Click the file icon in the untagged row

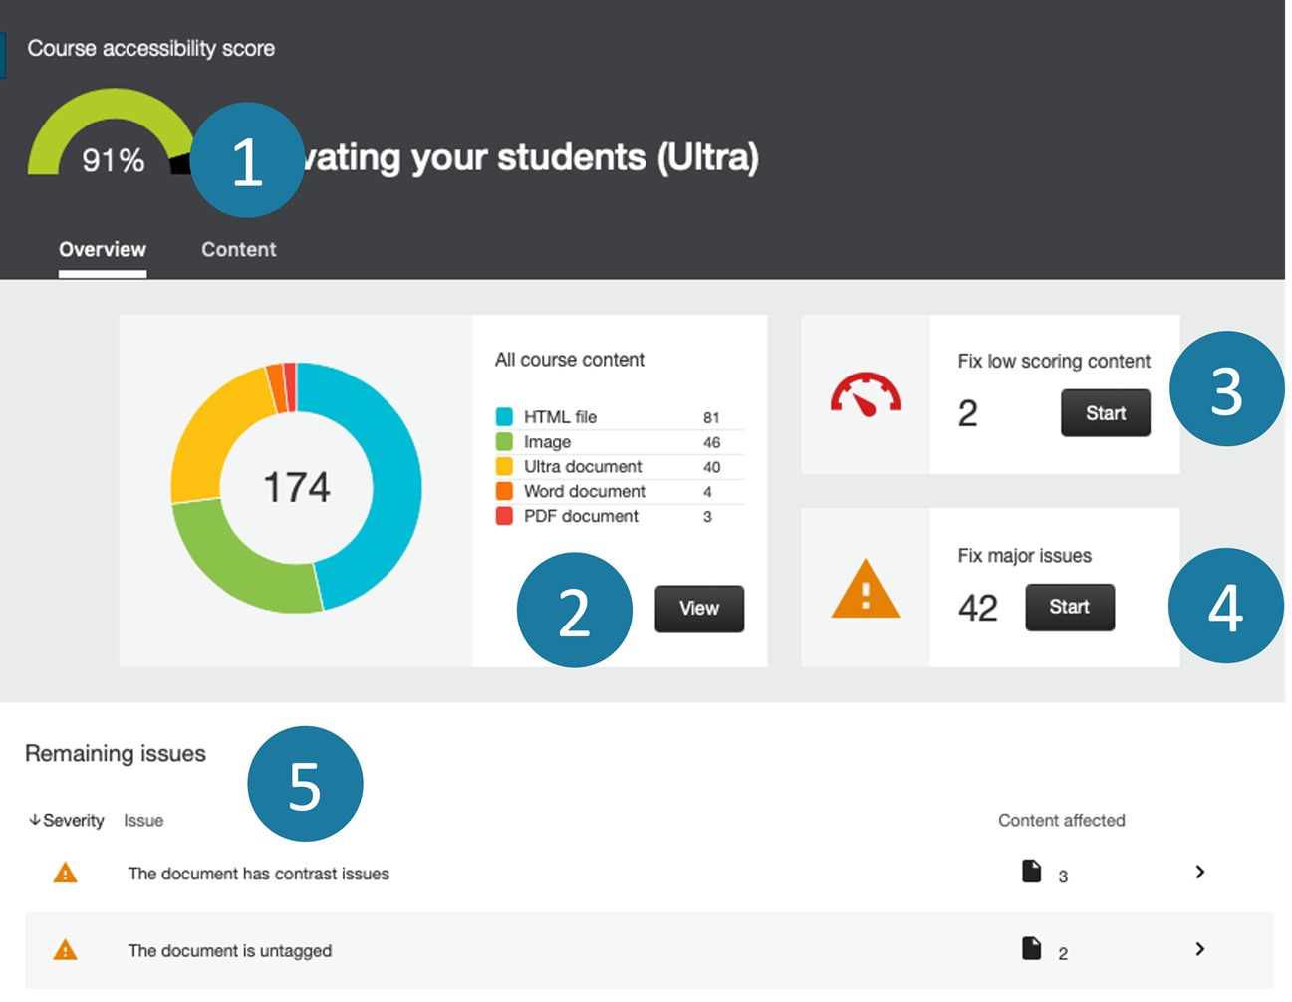click(x=1032, y=948)
